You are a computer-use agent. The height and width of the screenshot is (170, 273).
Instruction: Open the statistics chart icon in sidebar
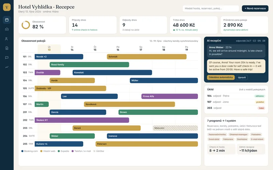(7, 67)
